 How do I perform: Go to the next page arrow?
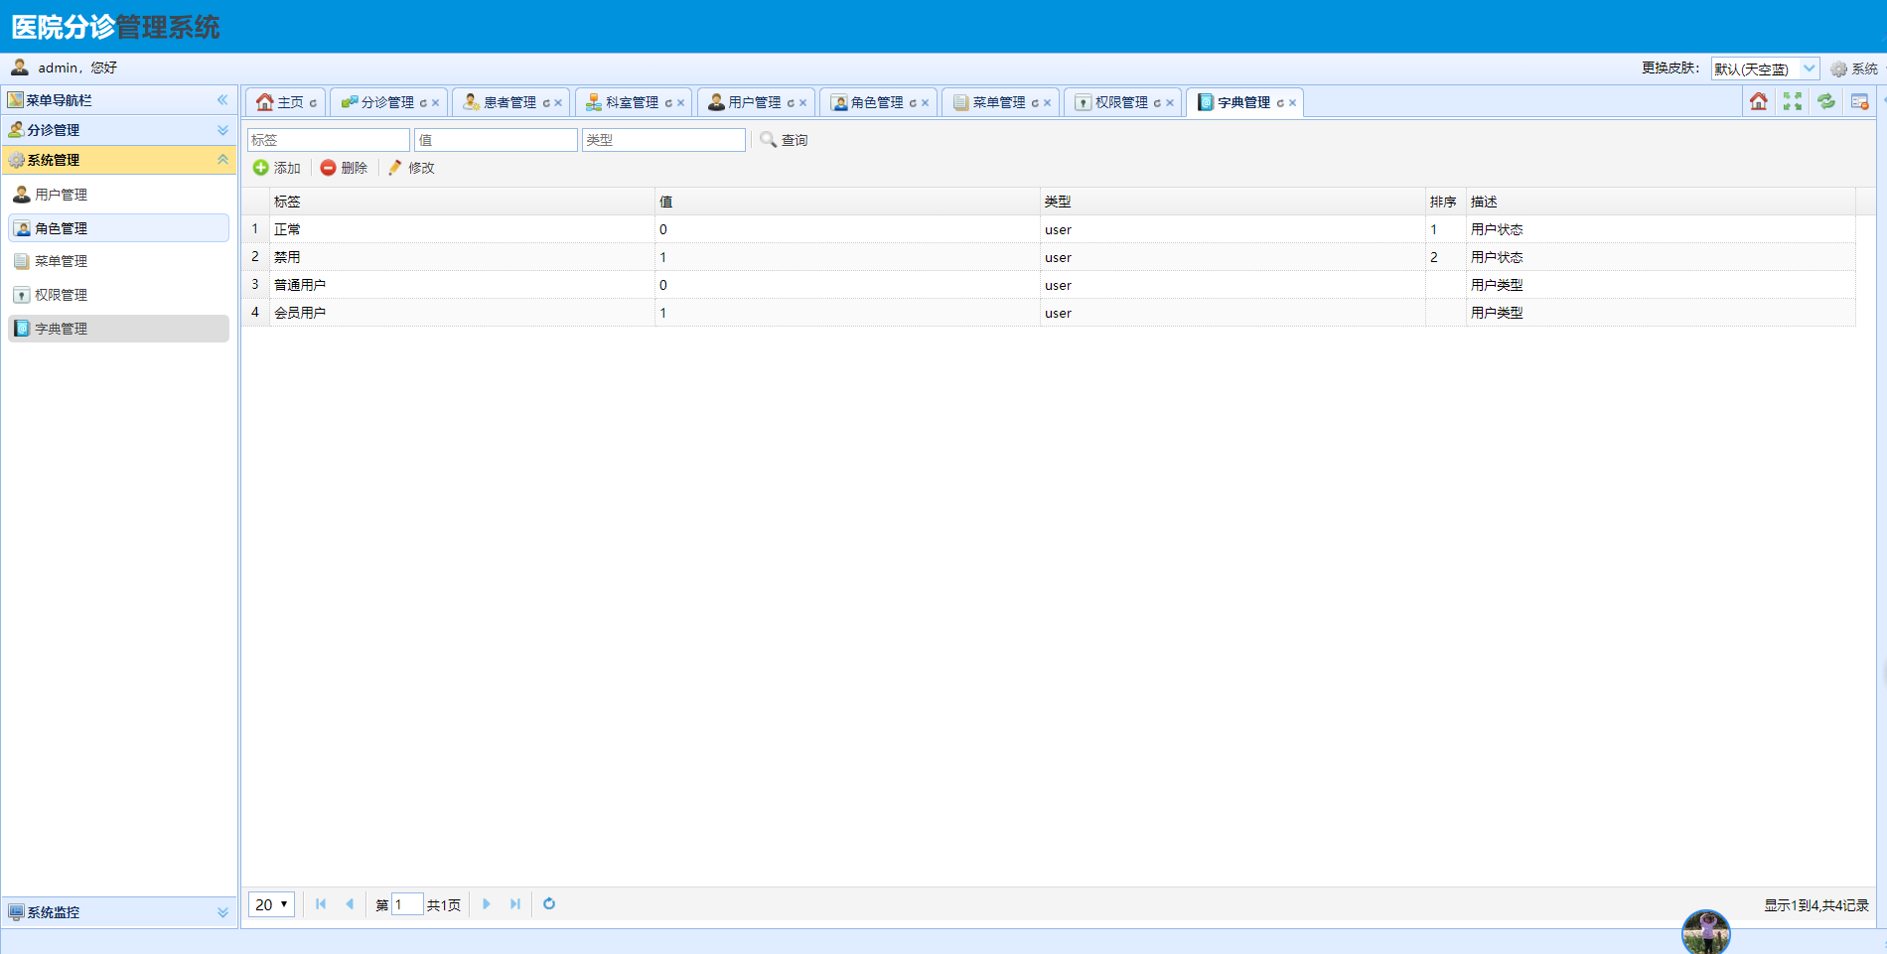[x=487, y=903]
